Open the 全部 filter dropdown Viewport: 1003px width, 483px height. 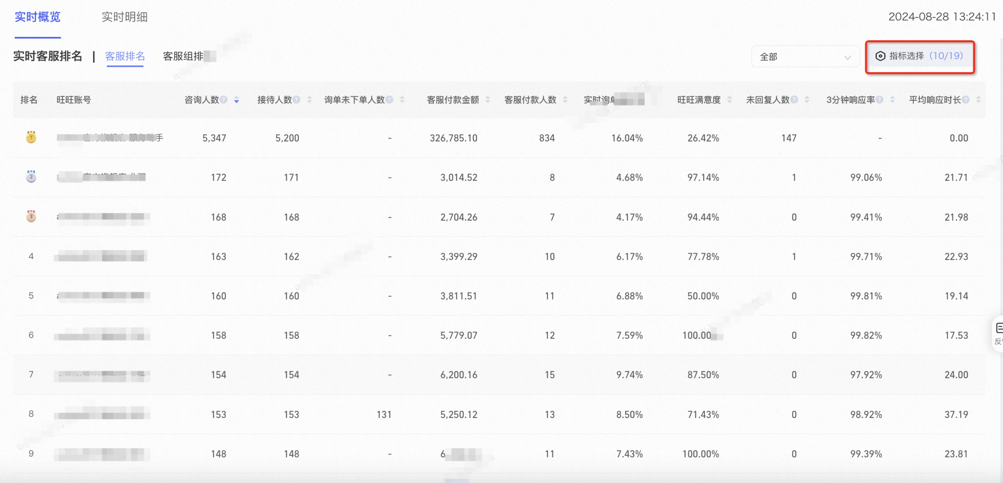click(805, 57)
